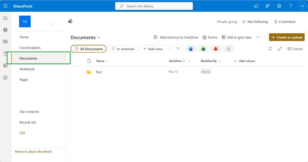Open the account avatar labeled H
This screenshot has height=162, width=308.
pos(302,6)
